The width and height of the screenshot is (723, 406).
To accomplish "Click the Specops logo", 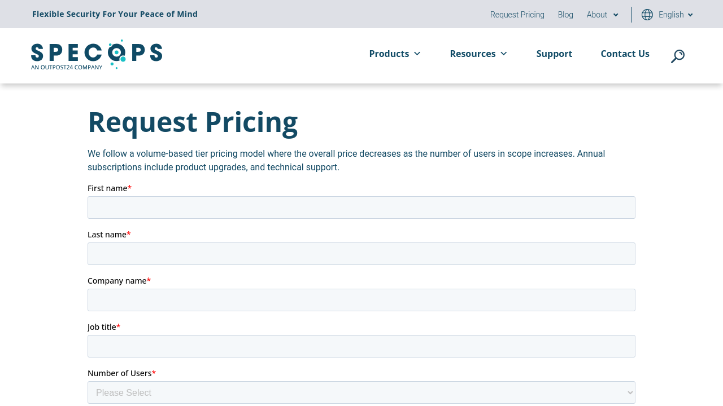I will 97,55.
